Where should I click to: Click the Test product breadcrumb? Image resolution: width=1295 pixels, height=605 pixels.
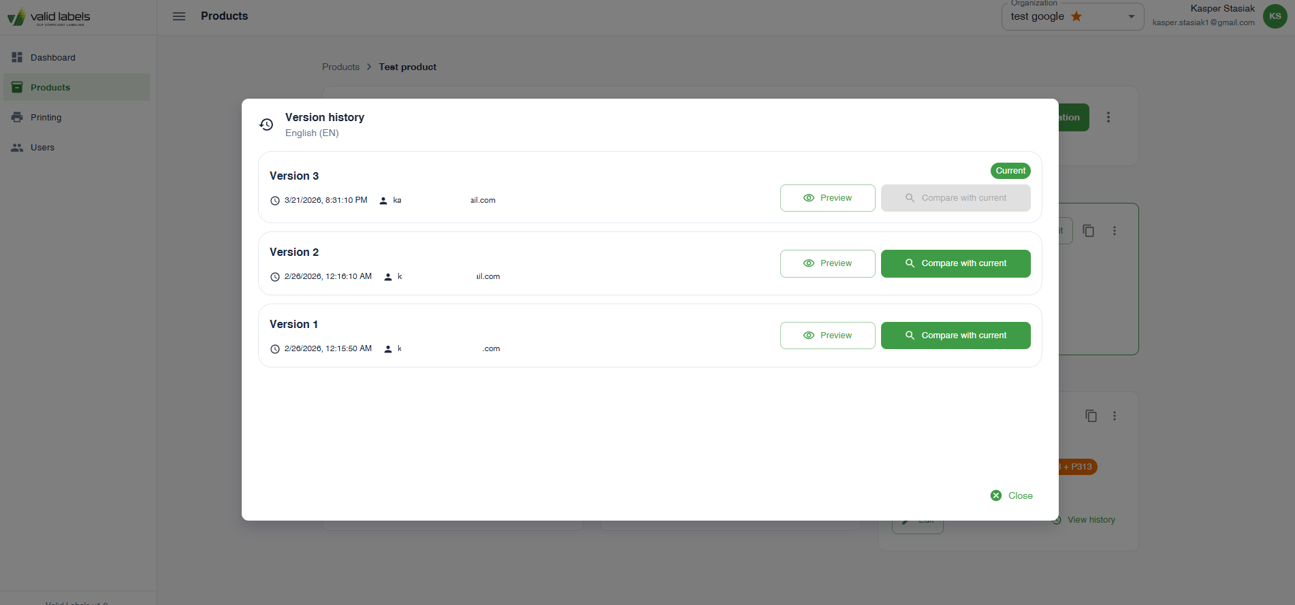pos(407,67)
